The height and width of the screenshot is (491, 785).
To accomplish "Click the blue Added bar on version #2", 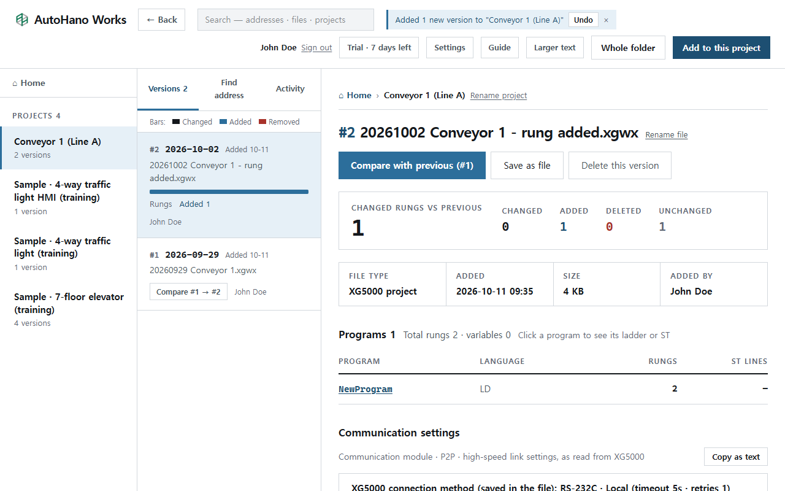I will point(229,191).
